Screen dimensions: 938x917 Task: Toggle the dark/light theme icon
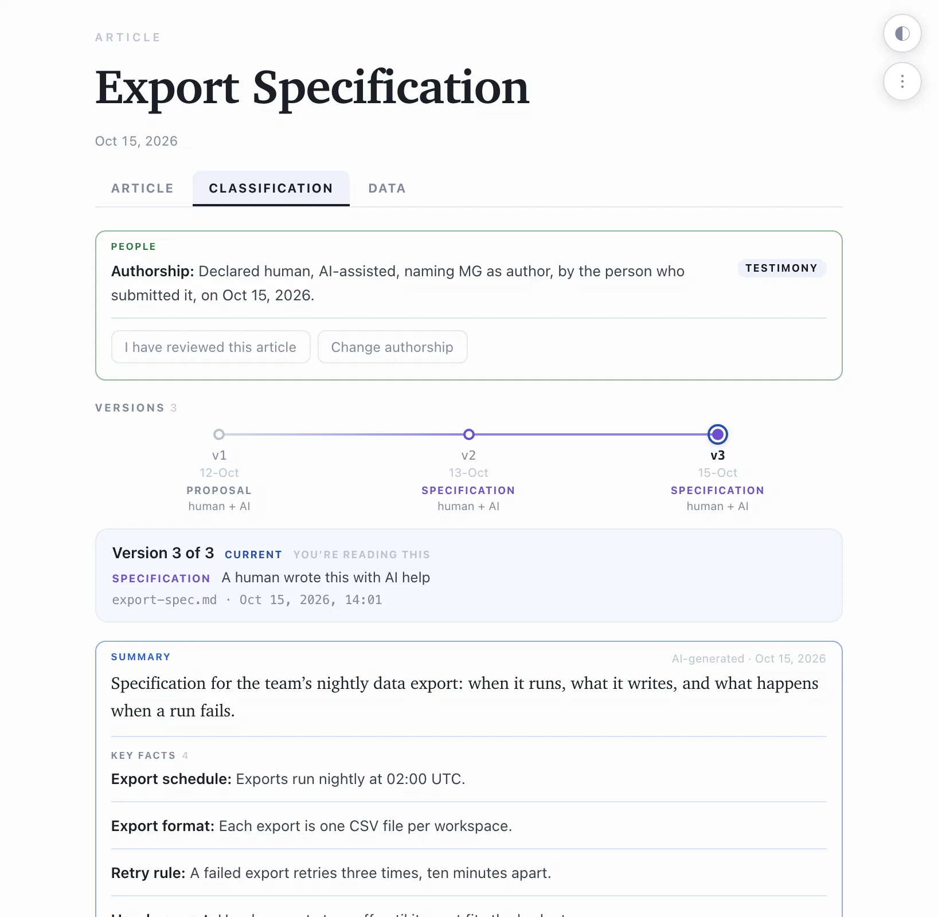(902, 34)
